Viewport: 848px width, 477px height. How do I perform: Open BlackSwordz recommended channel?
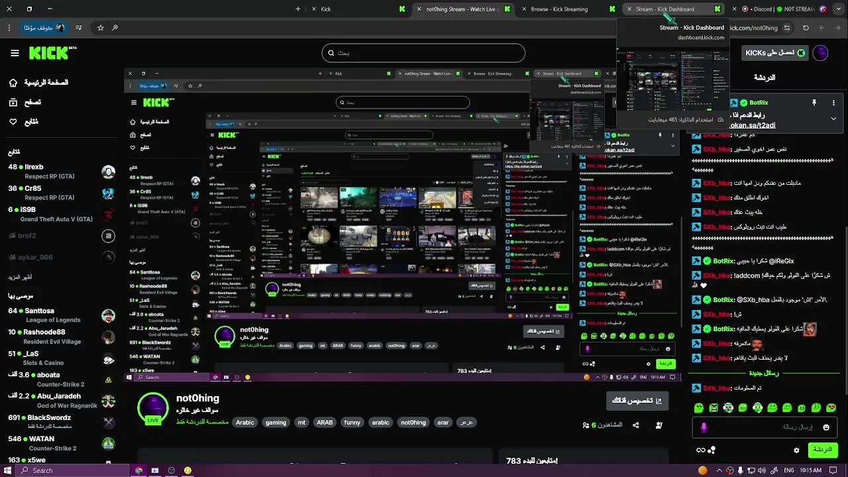(x=61, y=421)
